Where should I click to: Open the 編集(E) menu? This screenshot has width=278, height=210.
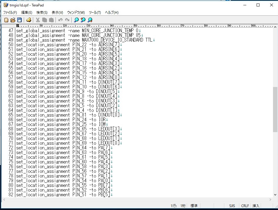[27, 13]
